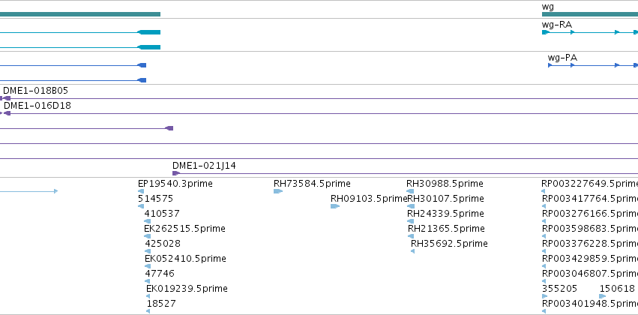Select the 150618 feature glyph
The image size is (638, 315).
603,296
